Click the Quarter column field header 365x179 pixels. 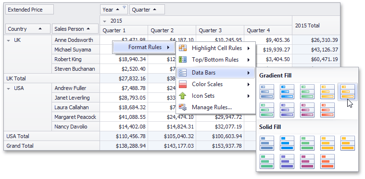[147, 10]
